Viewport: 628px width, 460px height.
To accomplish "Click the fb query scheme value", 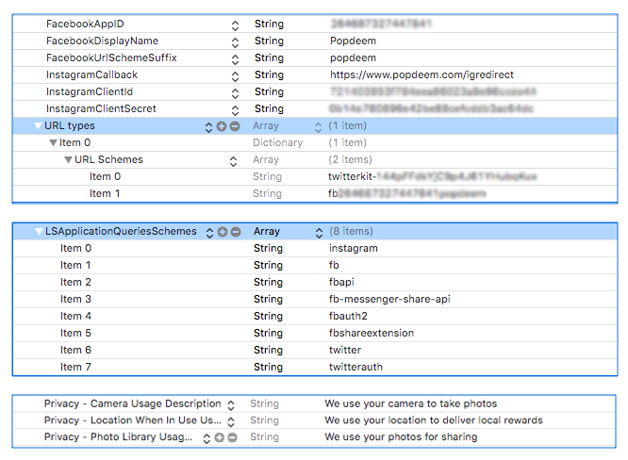I will click(334, 265).
